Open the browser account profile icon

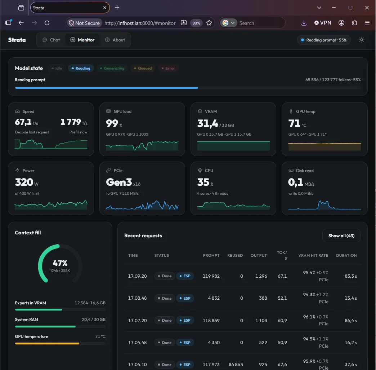pos(341,23)
